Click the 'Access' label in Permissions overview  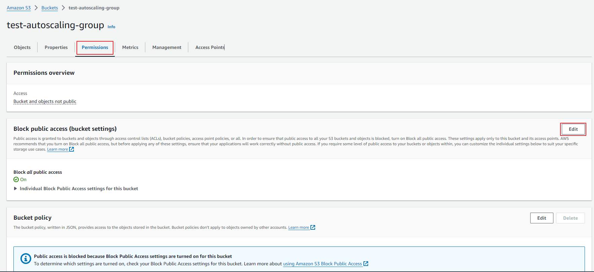click(x=20, y=93)
